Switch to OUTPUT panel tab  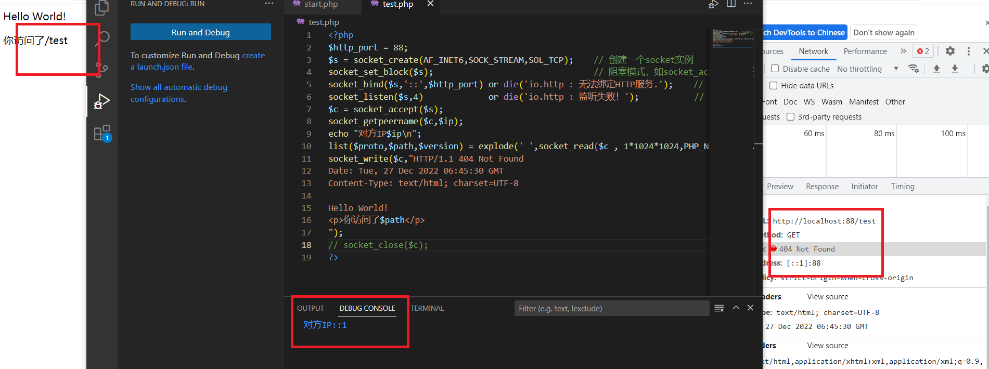click(311, 308)
